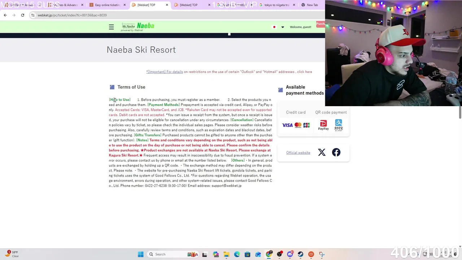Open the weather widget showing 59°F
This screenshot has height=260, width=462.
click(12, 254)
